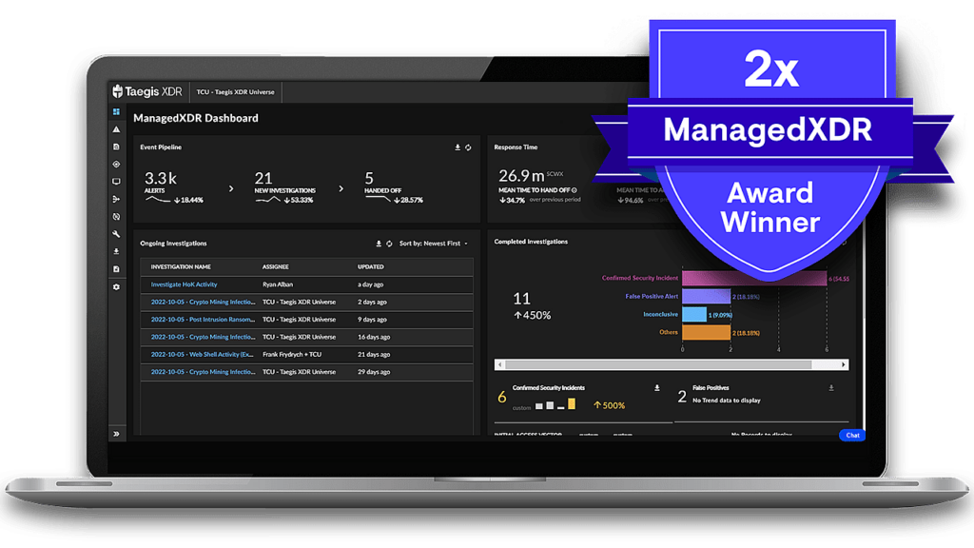
Task: Download the Ongoing Investigations list
Action: [379, 244]
